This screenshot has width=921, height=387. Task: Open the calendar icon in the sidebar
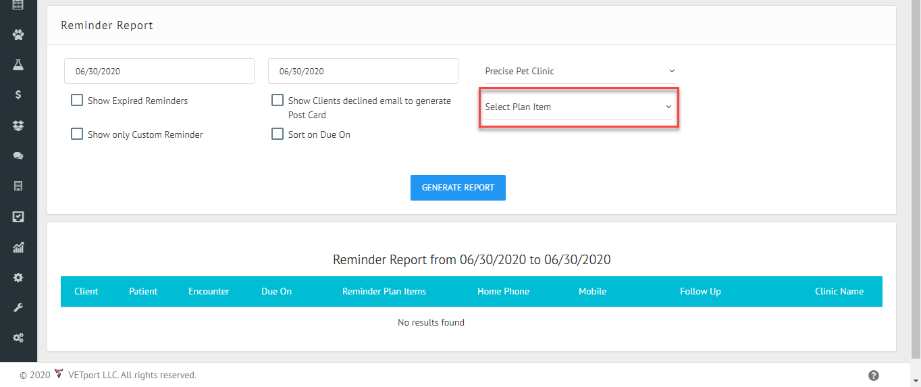coord(18,5)
